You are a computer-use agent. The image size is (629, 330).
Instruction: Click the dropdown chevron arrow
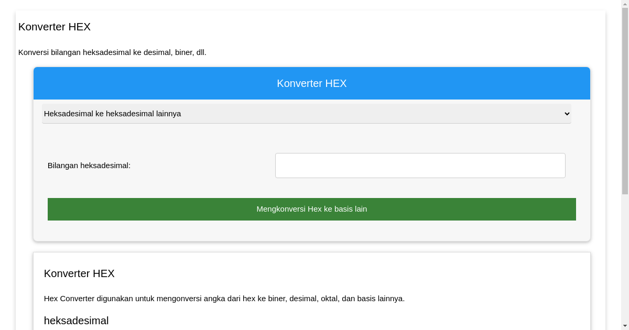(x=566, y=114)
